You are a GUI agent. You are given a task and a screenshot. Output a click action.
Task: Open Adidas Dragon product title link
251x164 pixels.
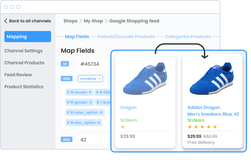click(x=213, y=111)
